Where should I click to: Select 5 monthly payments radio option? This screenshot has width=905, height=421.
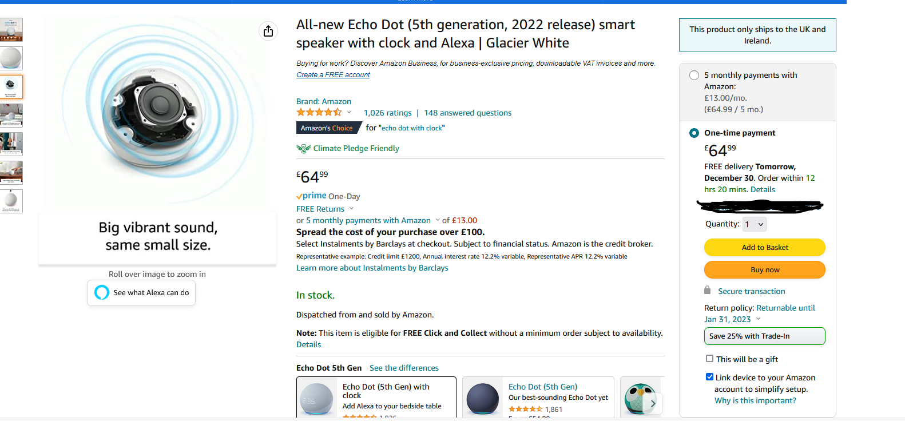tap(694, 75)
